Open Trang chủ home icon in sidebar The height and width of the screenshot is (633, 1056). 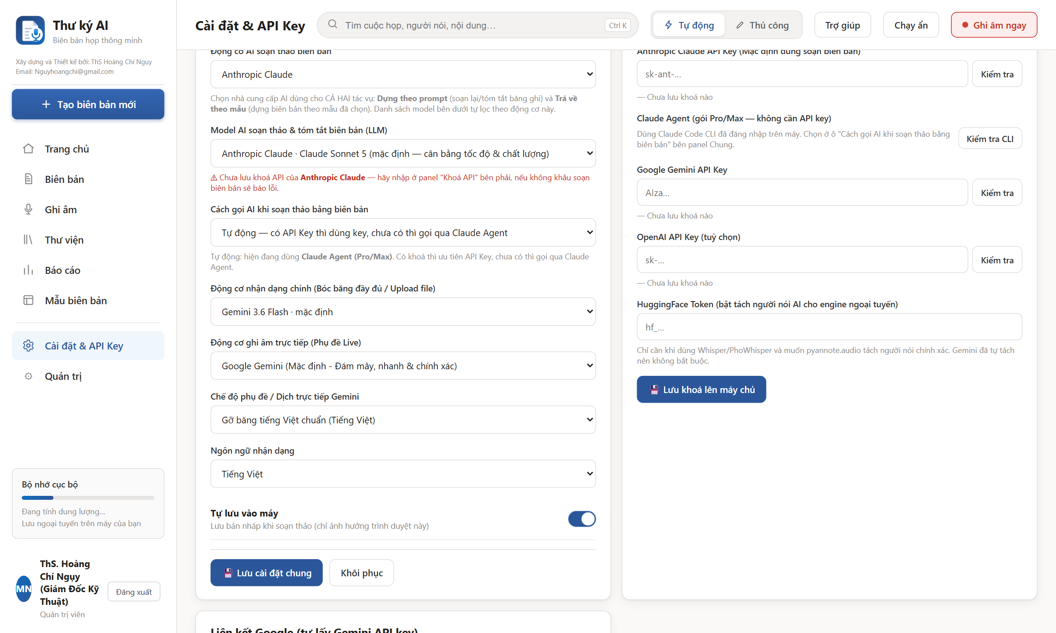point(28,149)
